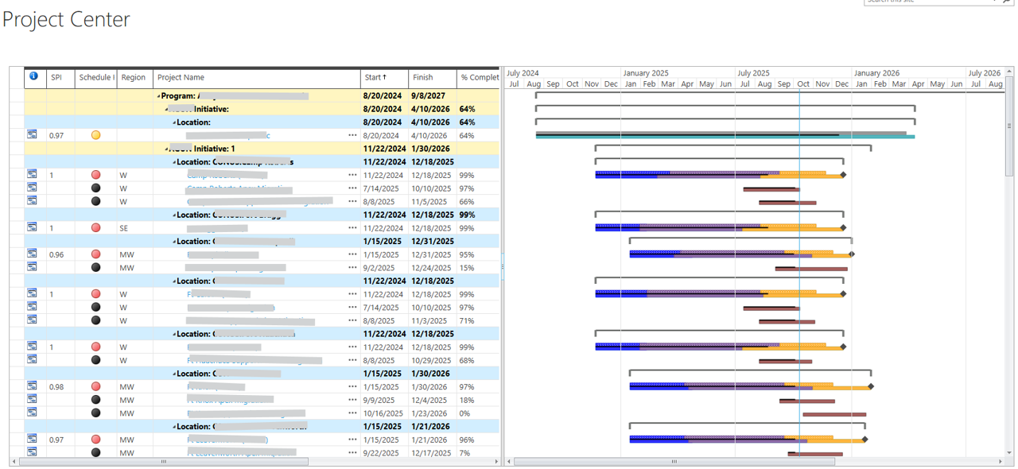Open project name link in 18% complete row
Screen dimensions: 1018x469
(x=231, y=400)
